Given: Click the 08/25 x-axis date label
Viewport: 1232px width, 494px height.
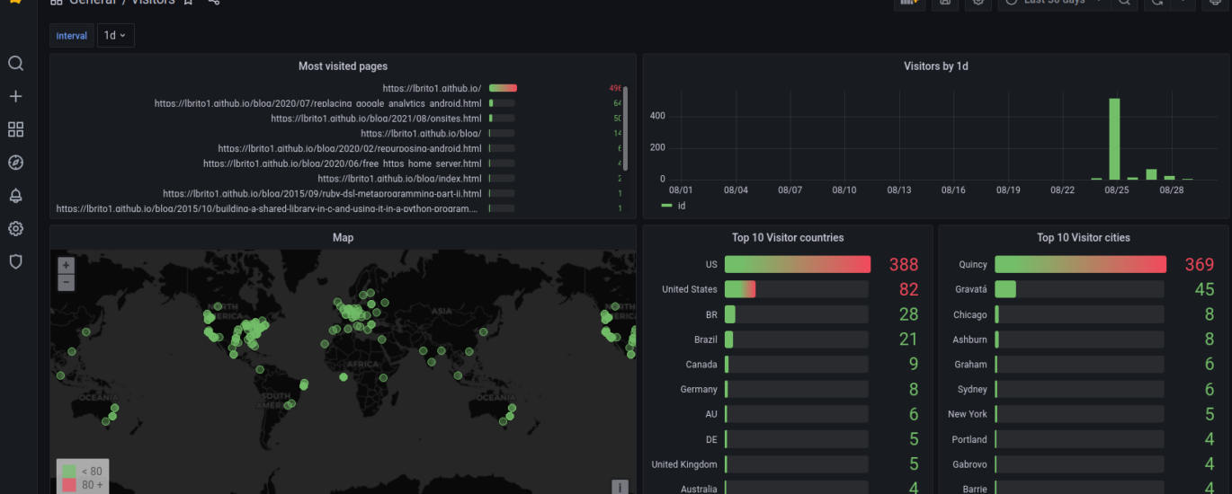Looking at the screenshot, I should (1118, 190).
